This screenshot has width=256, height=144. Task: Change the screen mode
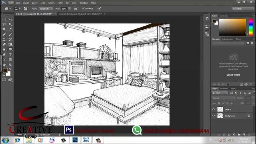[10, 80]
